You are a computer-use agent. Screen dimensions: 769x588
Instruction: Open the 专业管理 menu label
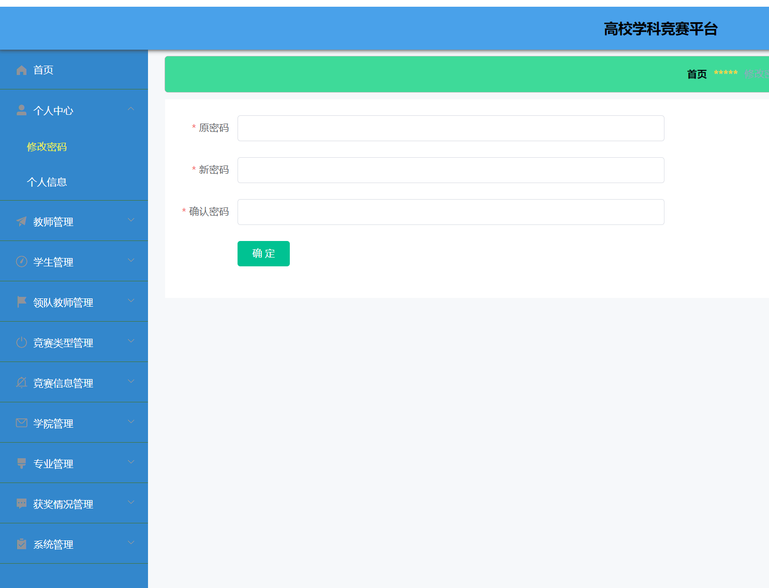pyautogui.click(x=53, y=464)
